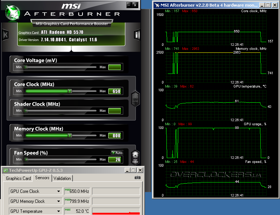Click the Fan Speed 26 value field
Image resolution: width=280 pixels, height=215 pixels.
tap(115, 160)
